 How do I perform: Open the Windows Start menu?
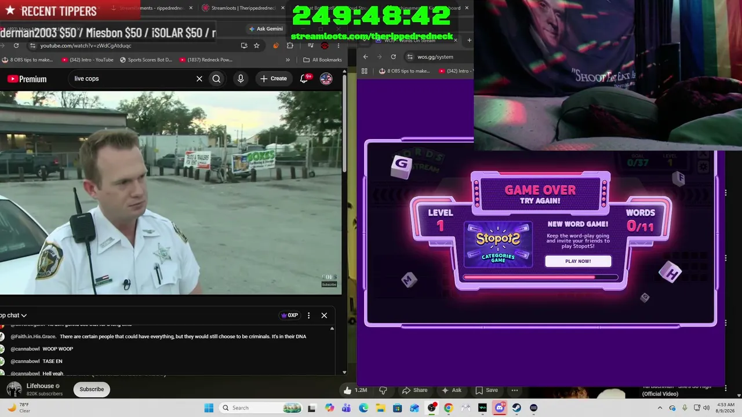pyautogui.click(x=209, y=408)
